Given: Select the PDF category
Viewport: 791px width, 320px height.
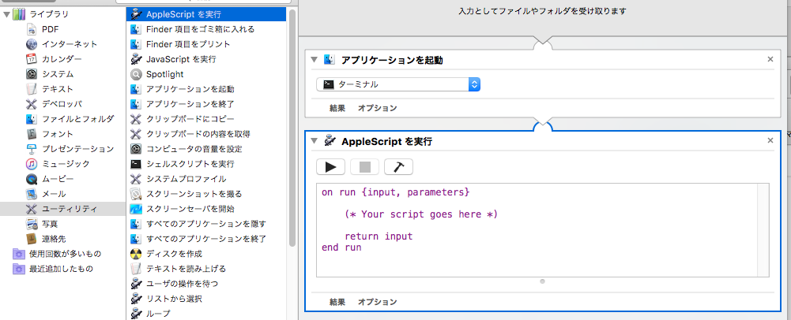Looking at the screenshot, I should (x=51, y=29).
